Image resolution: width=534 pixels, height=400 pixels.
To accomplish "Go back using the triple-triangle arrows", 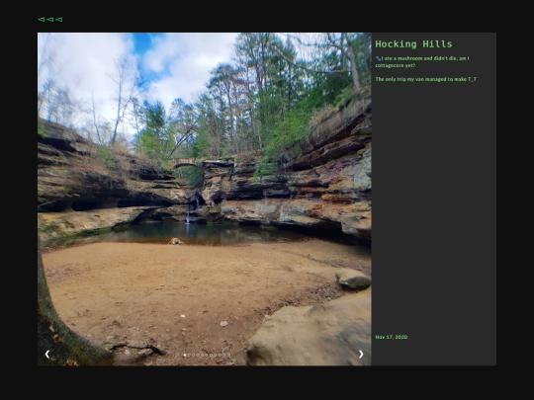I will pos(50,20).
